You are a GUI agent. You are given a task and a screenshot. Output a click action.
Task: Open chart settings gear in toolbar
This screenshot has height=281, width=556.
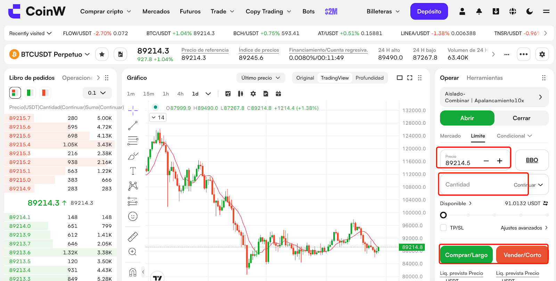point(253,94)
